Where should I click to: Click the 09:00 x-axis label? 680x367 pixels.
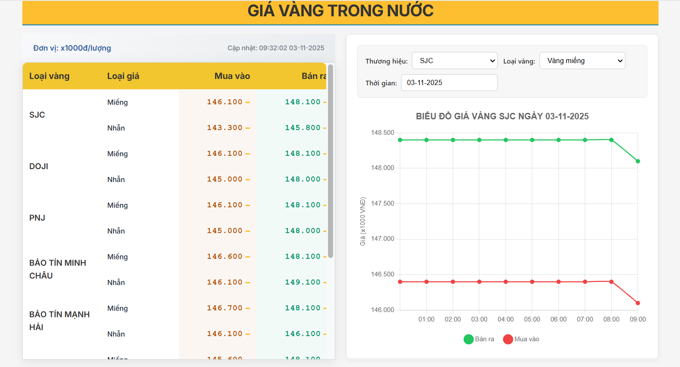click(x=638, y=319)
